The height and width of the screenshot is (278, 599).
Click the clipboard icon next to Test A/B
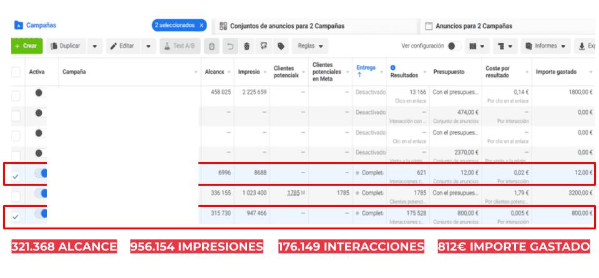click(x=213, y=46)
